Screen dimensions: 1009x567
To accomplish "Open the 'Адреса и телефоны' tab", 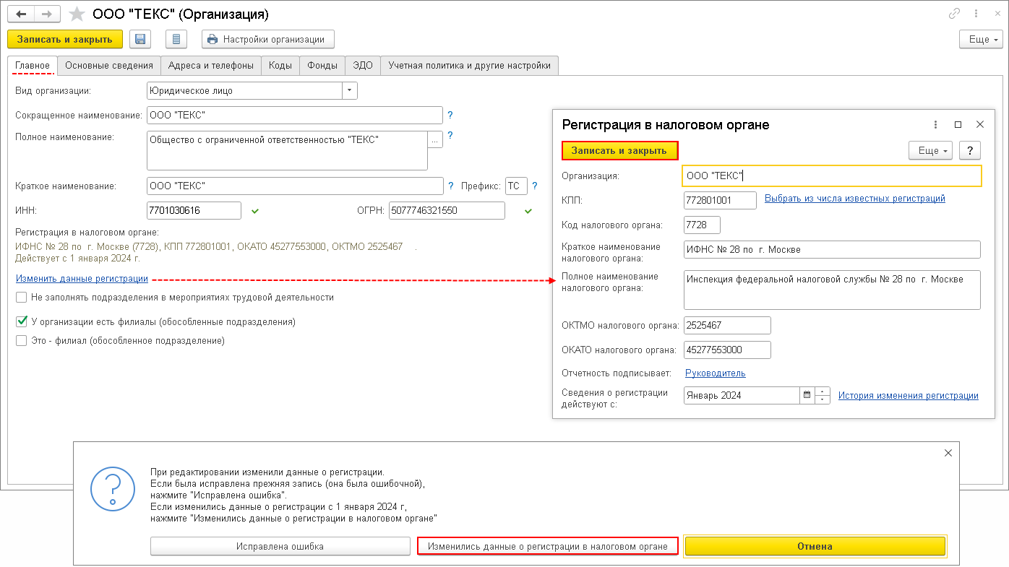I will point(211,65).
